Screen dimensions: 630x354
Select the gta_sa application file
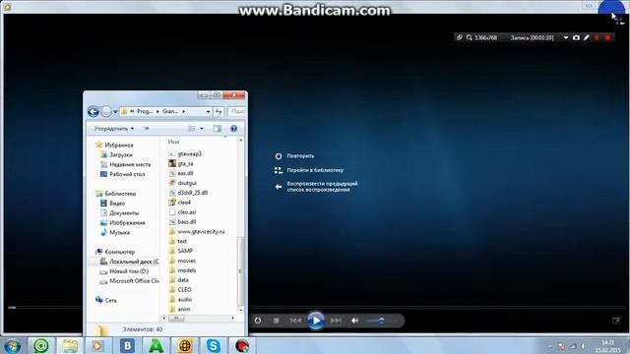(181, 164)
